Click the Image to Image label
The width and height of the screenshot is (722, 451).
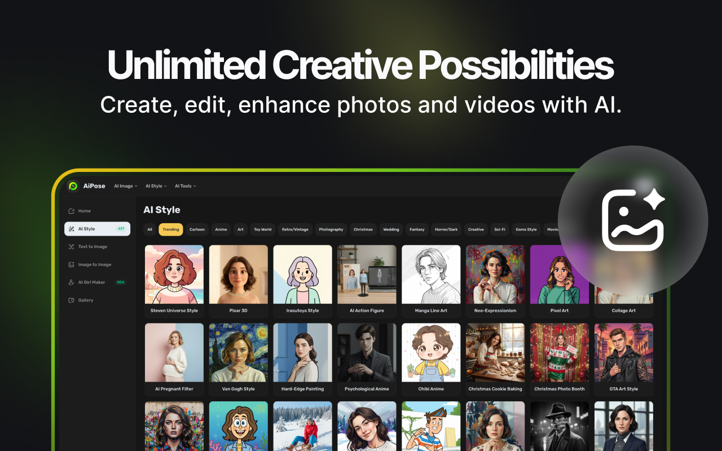(95, 264)
